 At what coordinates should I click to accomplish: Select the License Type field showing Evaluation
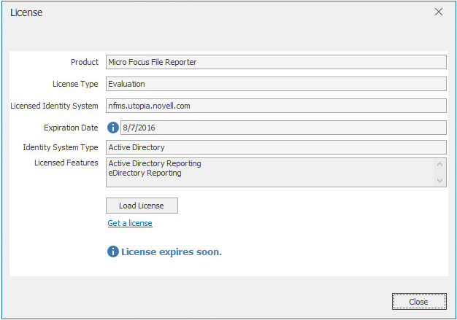(276, 84)
